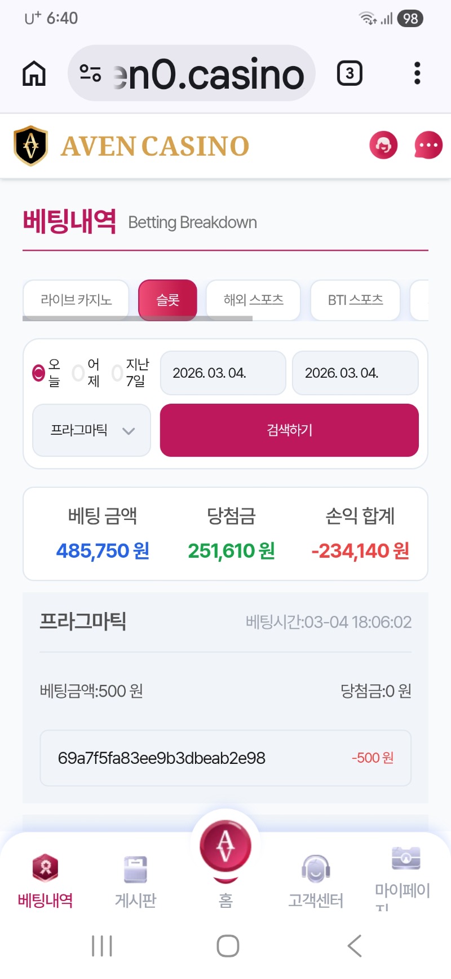Tap the browser home icon
Screen dimensions: 451x979
[34, 73]
